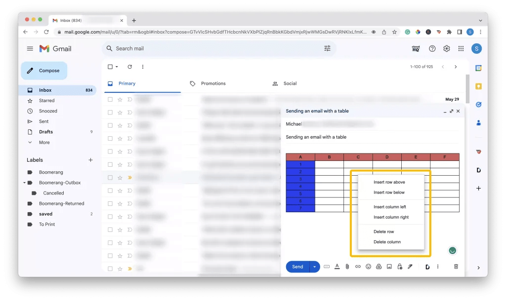Click the text color formatting icon
Viewport: 506px width, 301px height.
[x=337, y=266]
